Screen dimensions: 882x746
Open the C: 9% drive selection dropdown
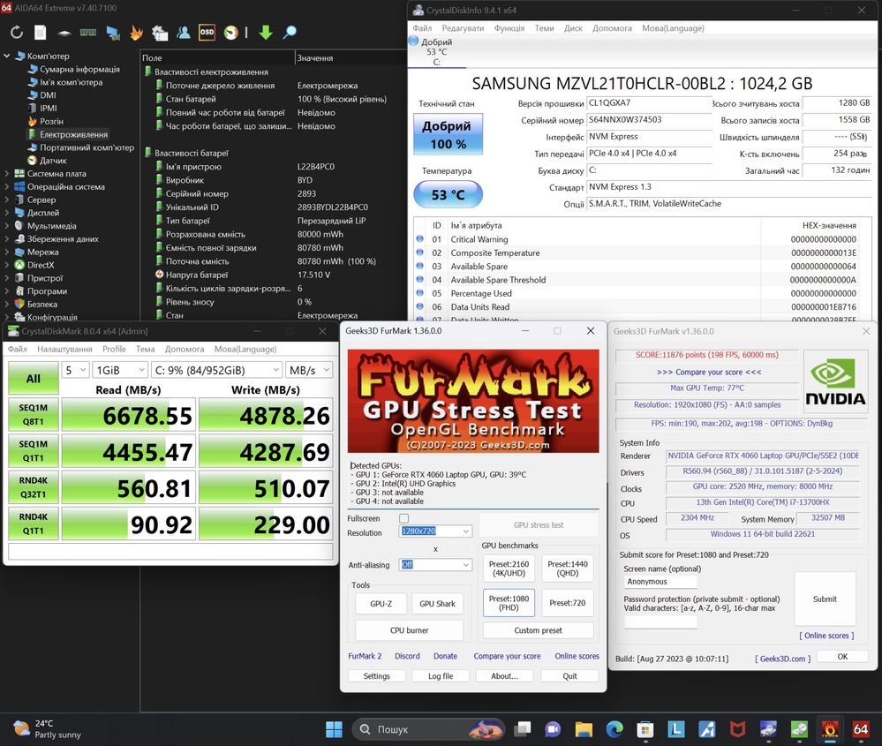point(216,370)
